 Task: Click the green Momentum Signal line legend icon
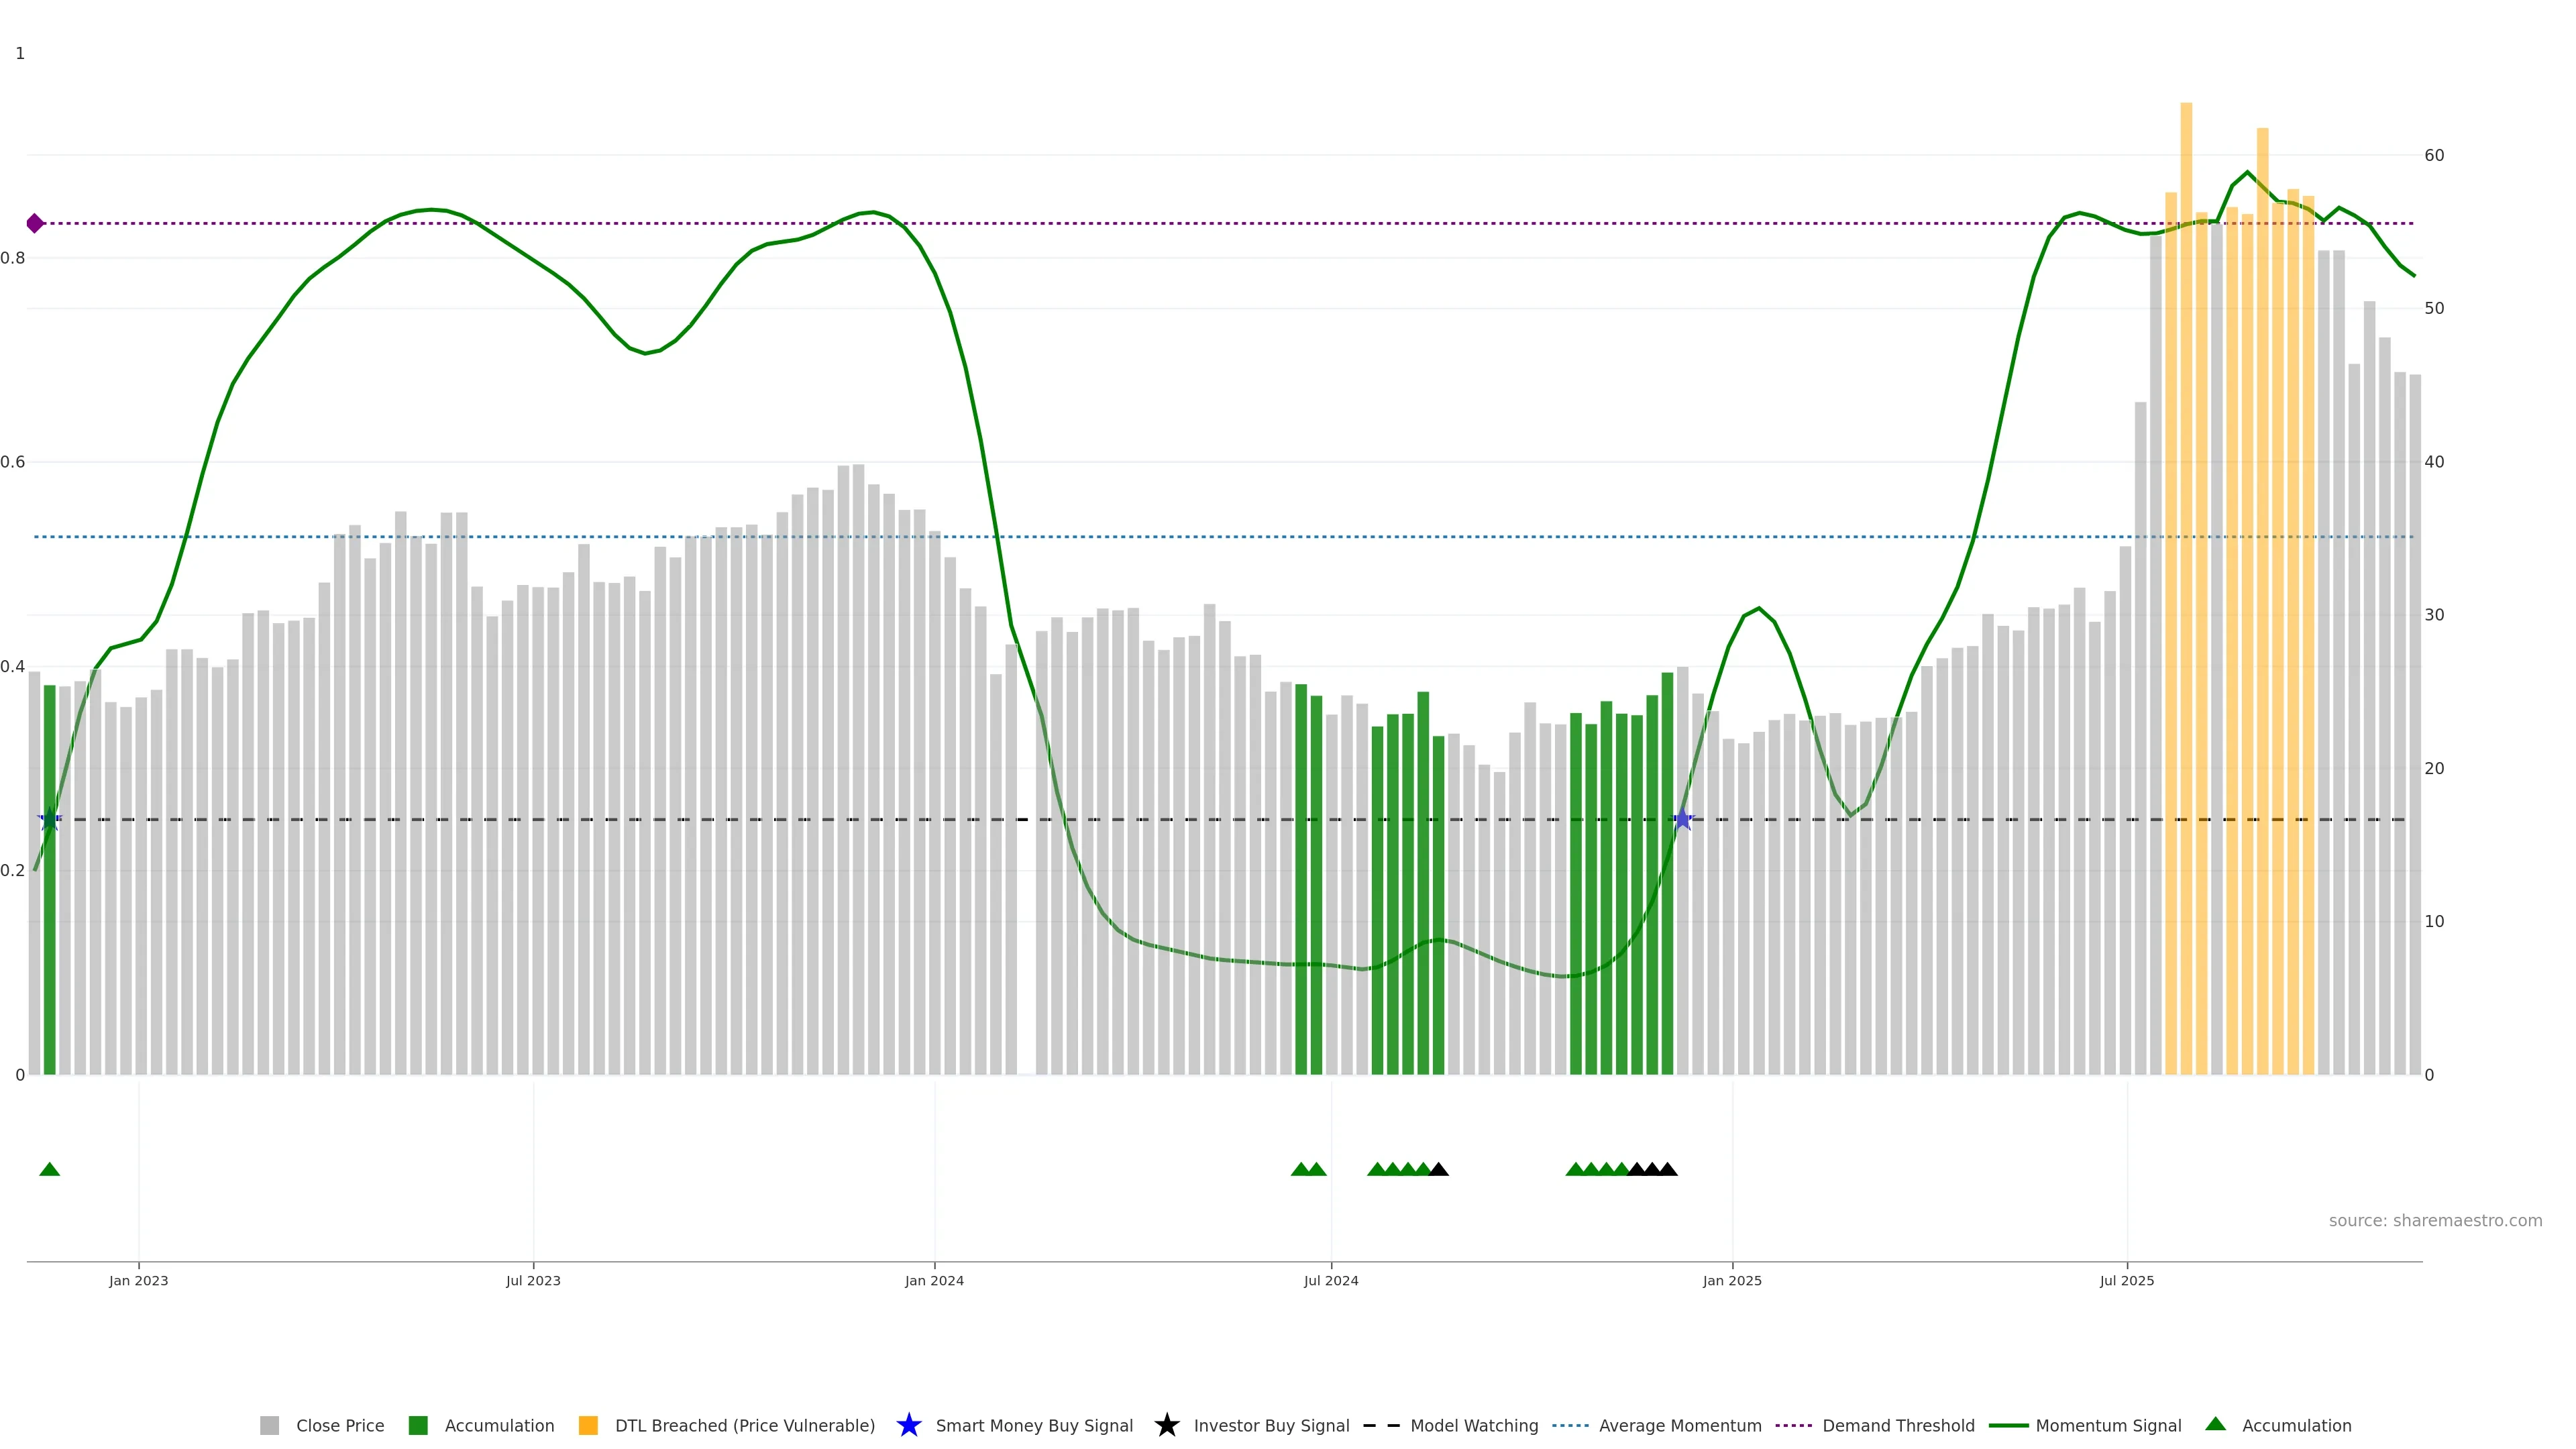2008,1425
